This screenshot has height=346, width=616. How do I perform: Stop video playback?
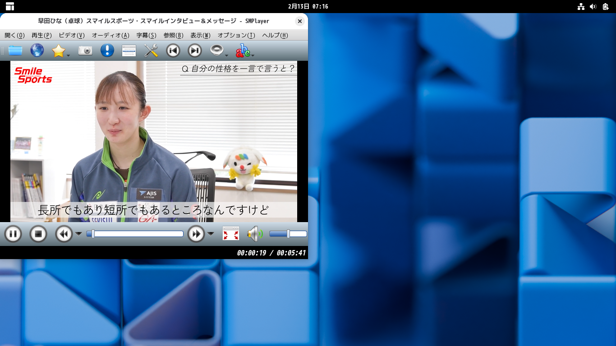pyautogui.click(x=38, y=234)
